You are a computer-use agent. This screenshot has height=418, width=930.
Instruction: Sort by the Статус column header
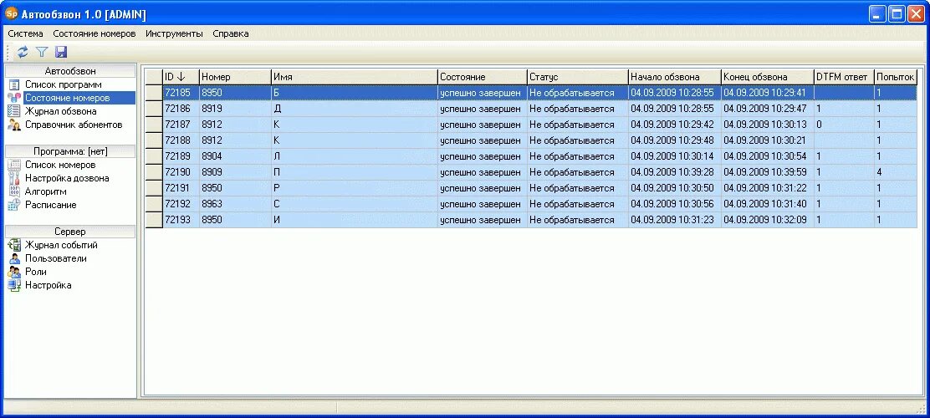pos(578,77)
